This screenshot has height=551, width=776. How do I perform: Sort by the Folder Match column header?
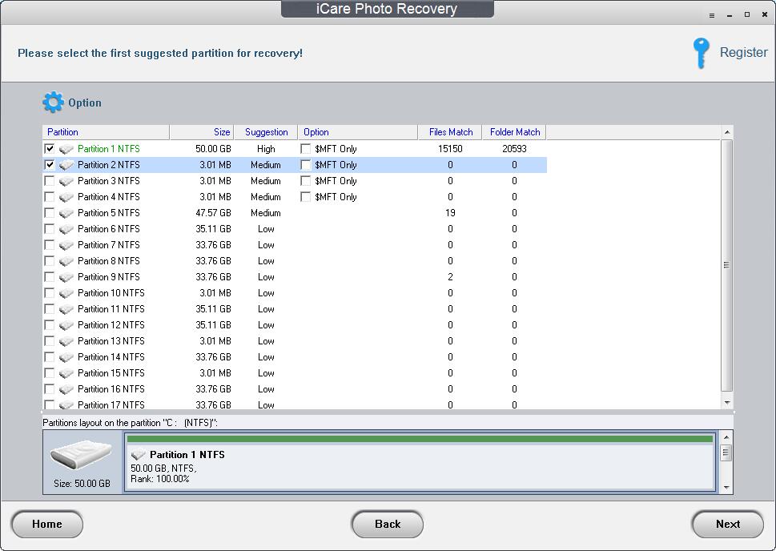[514, 132]
